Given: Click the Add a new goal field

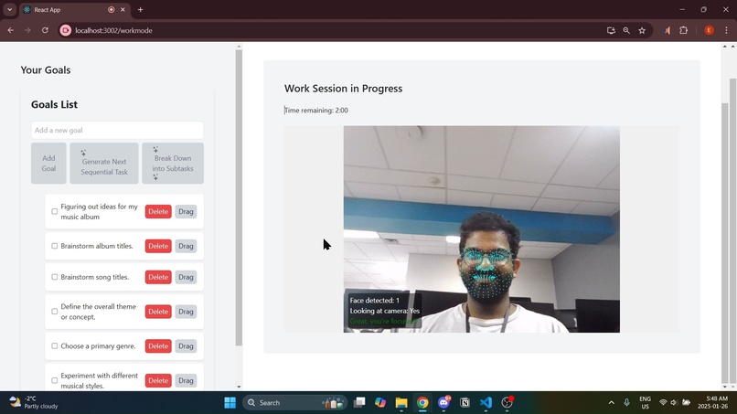Looking at the screenshot, I should pos(117,130).
